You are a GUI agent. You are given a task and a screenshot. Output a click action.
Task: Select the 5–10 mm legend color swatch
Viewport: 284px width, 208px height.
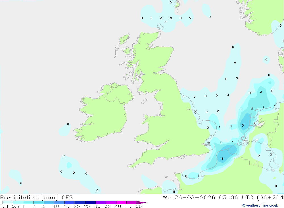(49, 202)
